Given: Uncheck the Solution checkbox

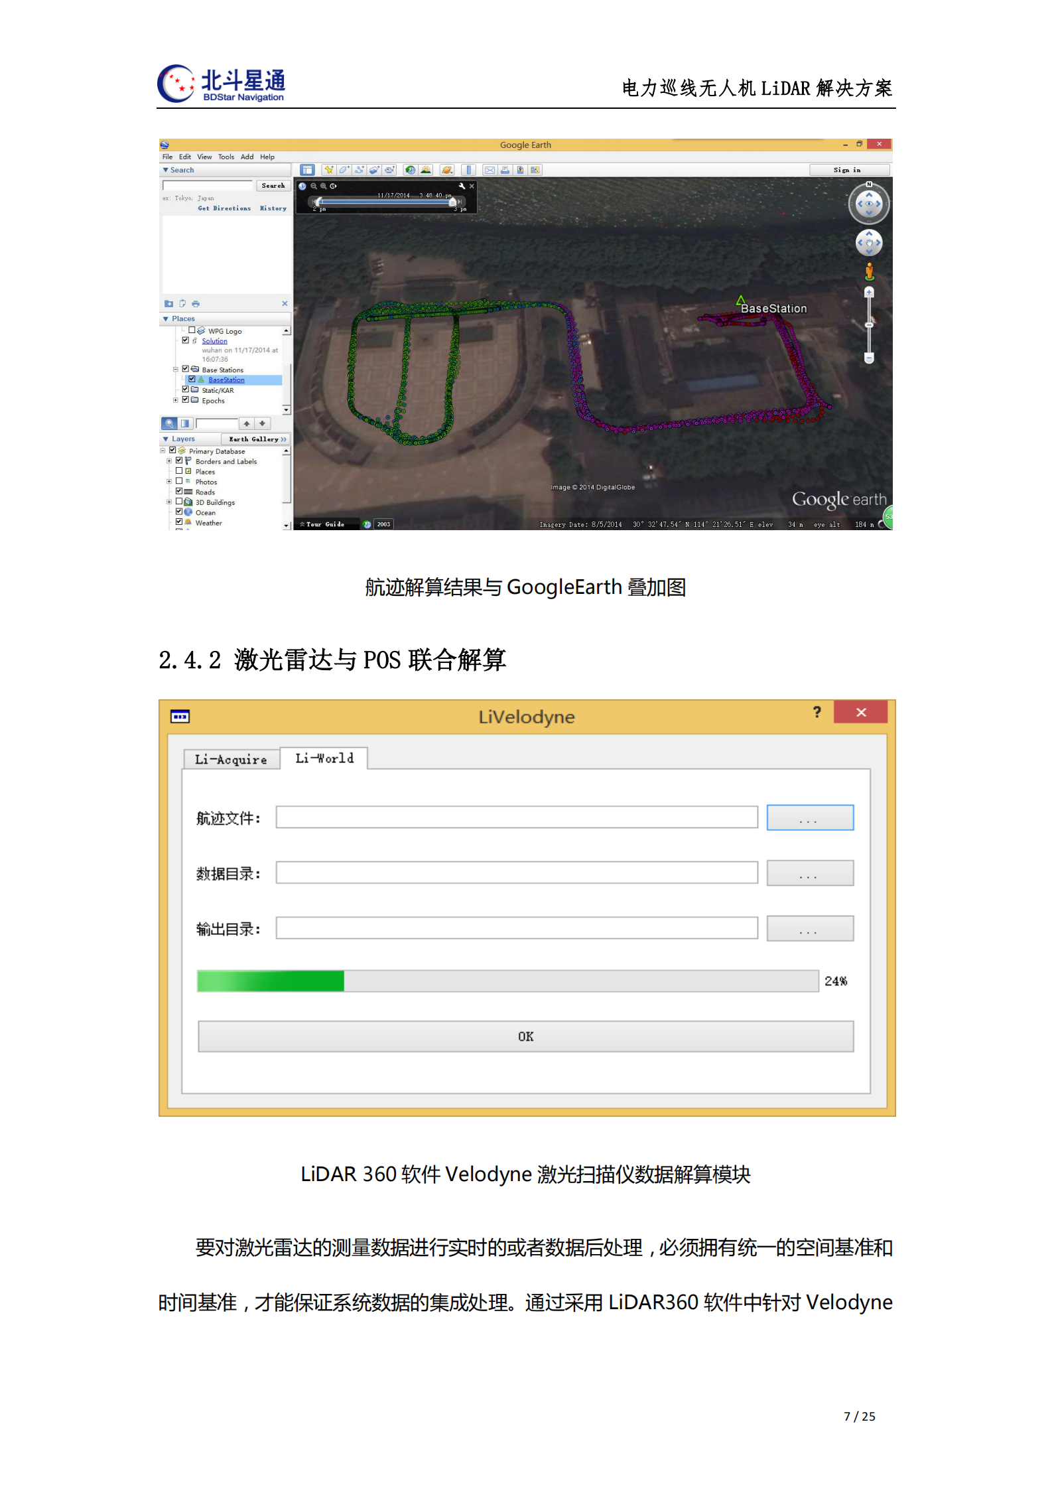Looking at the screenshot, I should [186, 340].
